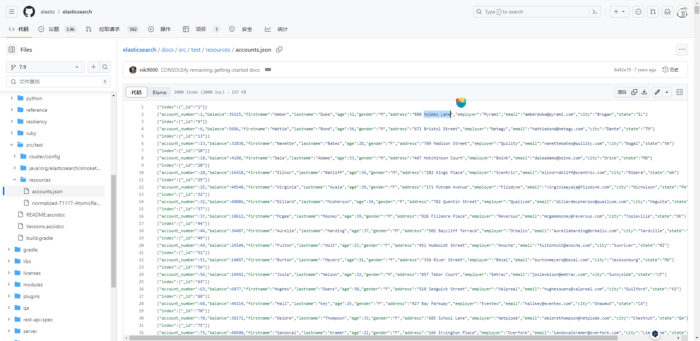The height and width of the screenshot is (341, 700).
Task: Switch to the 代码 code view
Action: pos(136,92)
